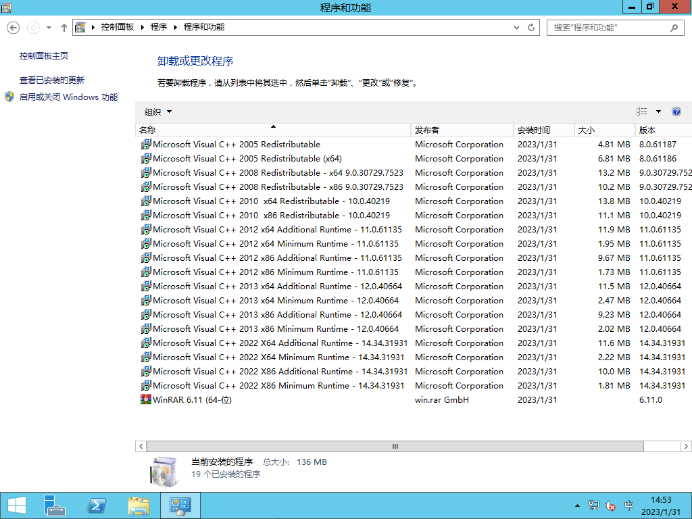Viewport: 692px width, 519px height.
Task: Click the WinRAR 6.11 program icon
Action: point(145,399)
